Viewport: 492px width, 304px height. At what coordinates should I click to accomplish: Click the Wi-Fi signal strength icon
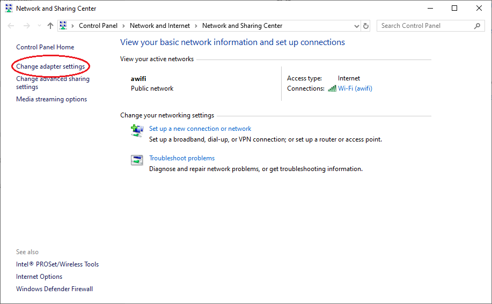click(x=332, y=88)
